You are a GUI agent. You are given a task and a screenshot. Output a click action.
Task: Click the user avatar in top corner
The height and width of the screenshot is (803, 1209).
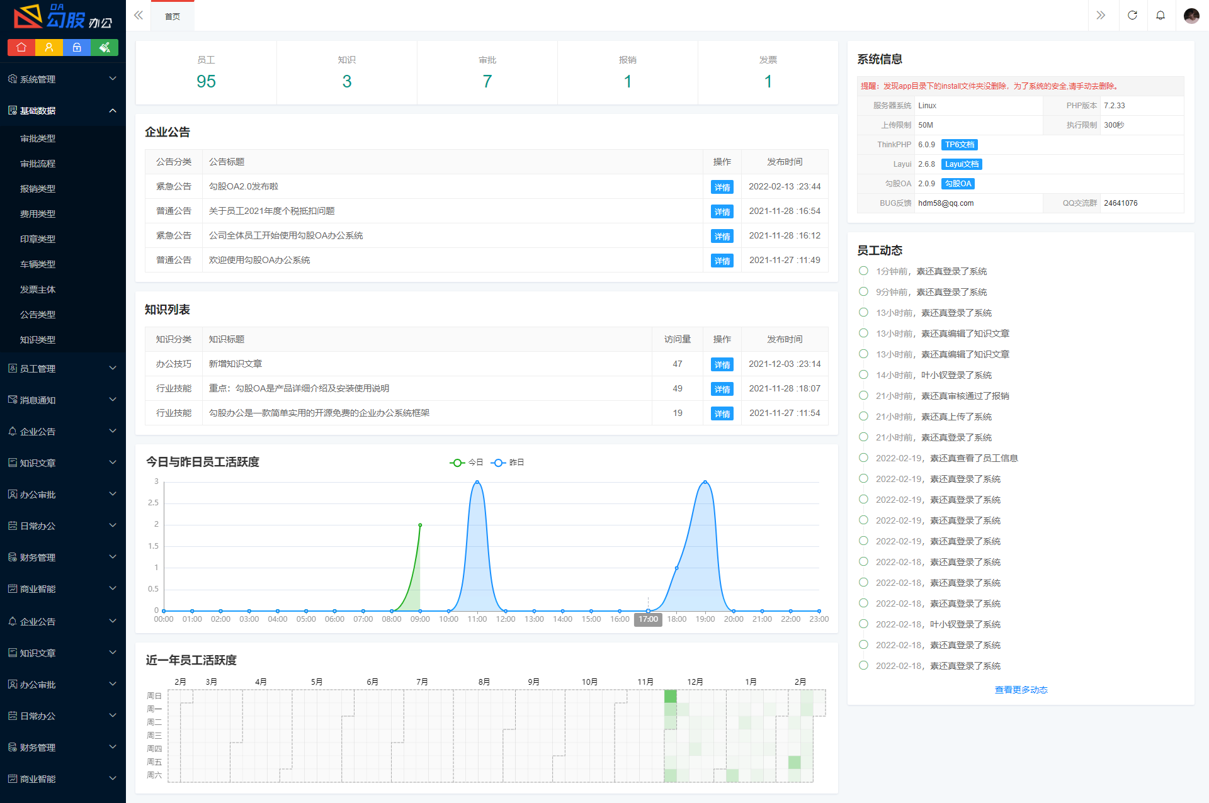(1191, 15)
